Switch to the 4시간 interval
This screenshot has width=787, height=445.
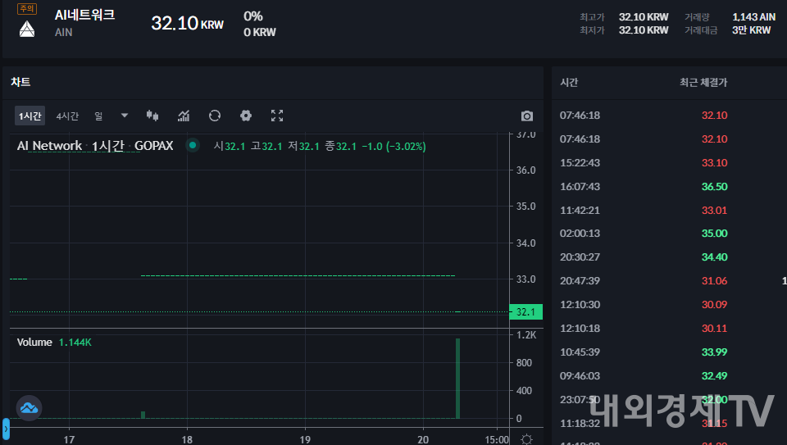point(67,116)
